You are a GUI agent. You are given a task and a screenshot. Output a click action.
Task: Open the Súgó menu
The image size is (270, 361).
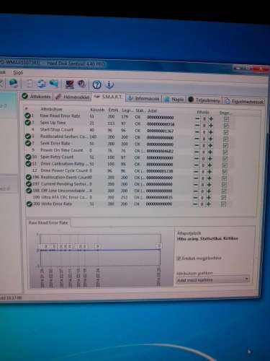(18, 72)
